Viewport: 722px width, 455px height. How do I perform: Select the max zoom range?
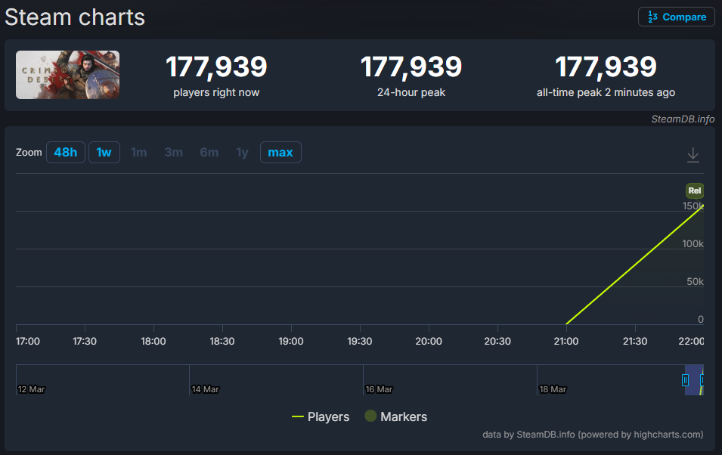280,153
